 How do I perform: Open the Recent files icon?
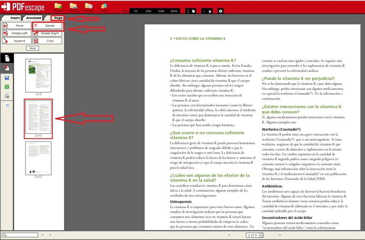coord(89,6)
